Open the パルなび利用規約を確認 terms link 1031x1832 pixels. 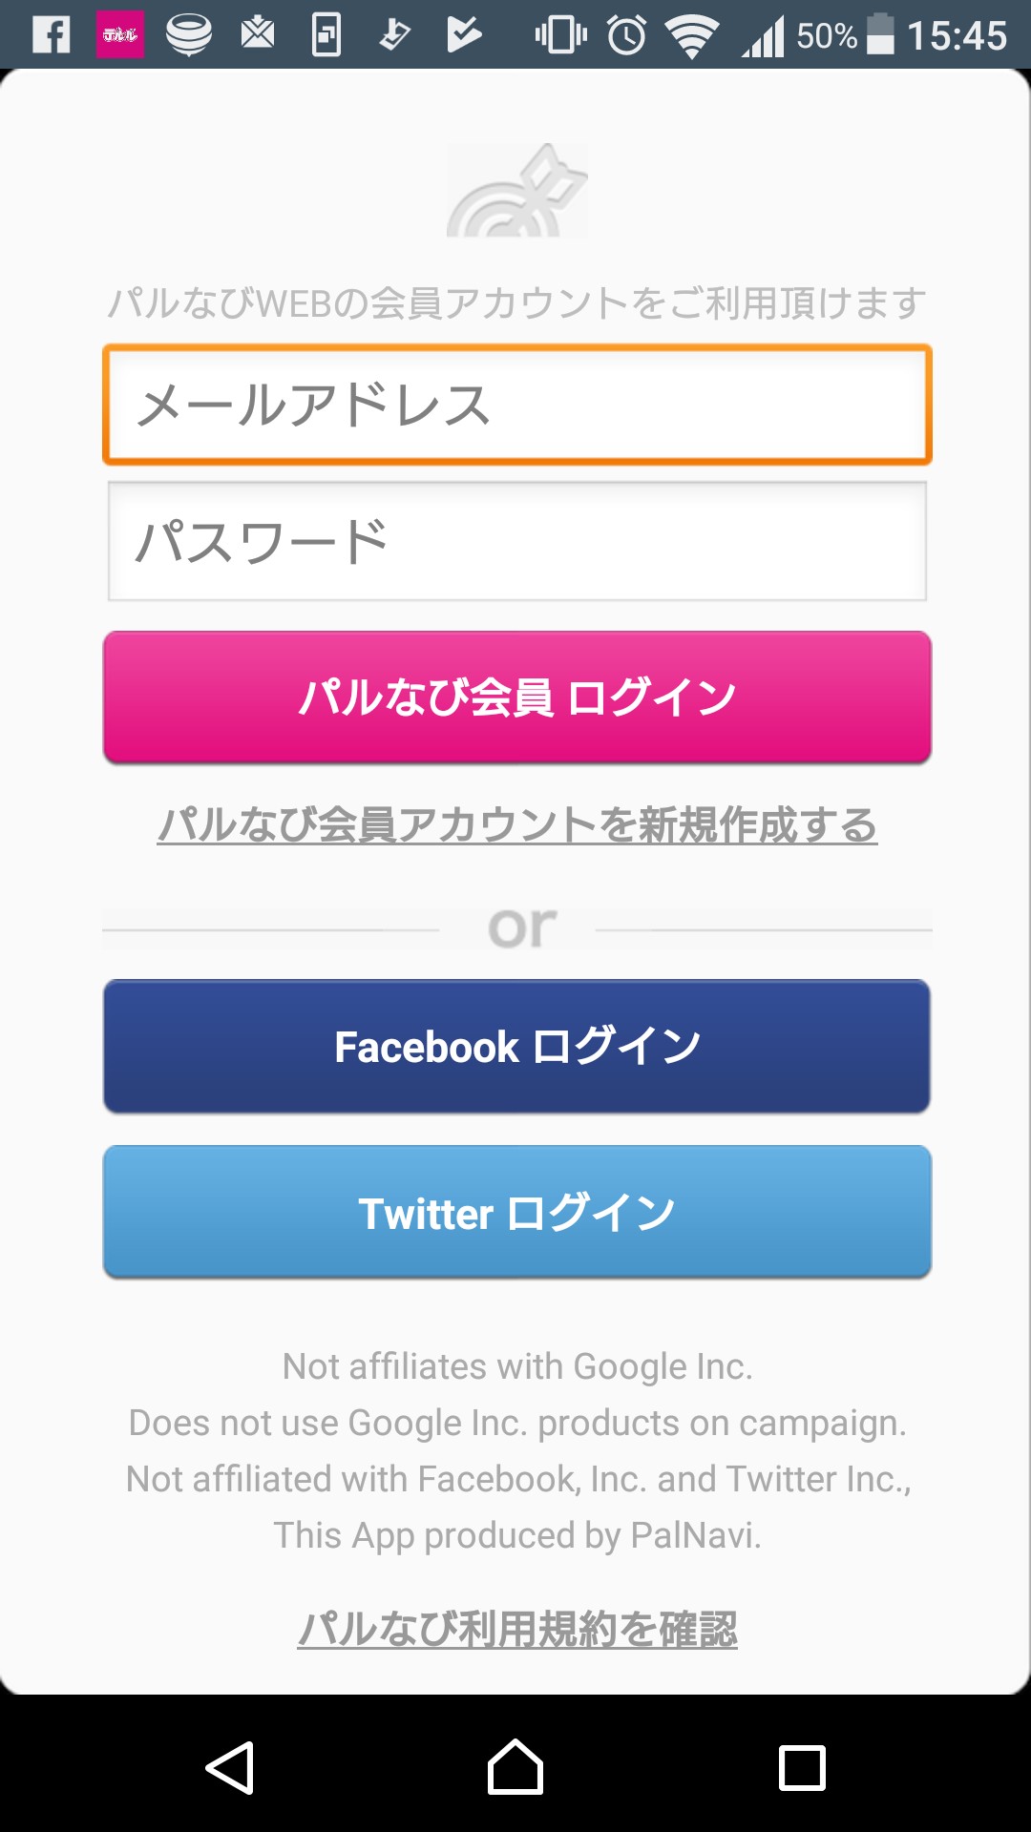tap(517, 1629)
